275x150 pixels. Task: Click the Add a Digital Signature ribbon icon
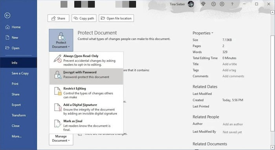58,107
